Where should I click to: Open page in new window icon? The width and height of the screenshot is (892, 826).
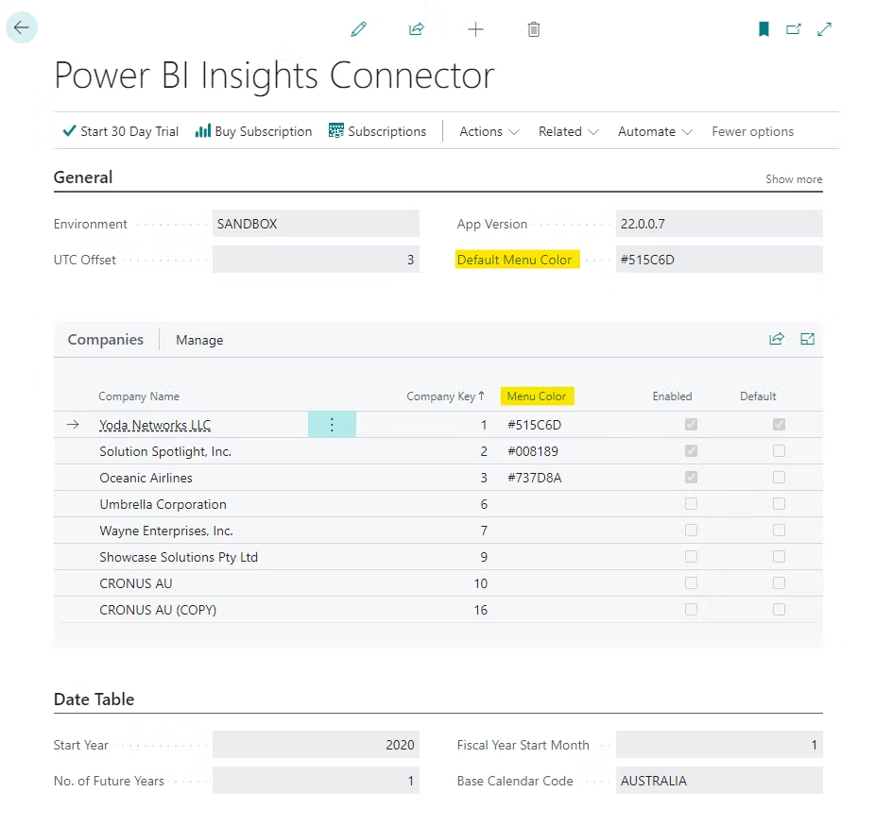[794, 29]
